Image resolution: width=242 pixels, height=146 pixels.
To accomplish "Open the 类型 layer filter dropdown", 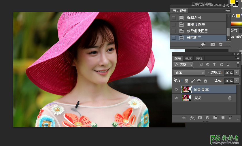I will [x=183, y=65].
